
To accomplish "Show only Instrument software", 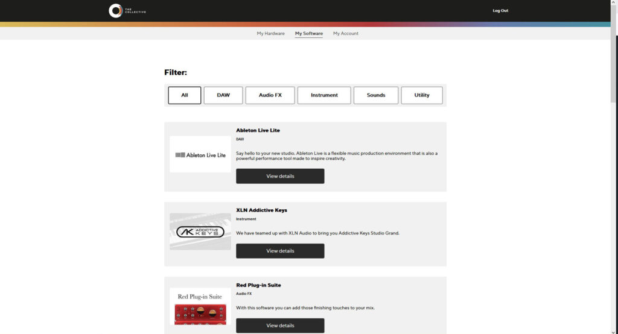I will pyautogui.click(x=324, y=95).
